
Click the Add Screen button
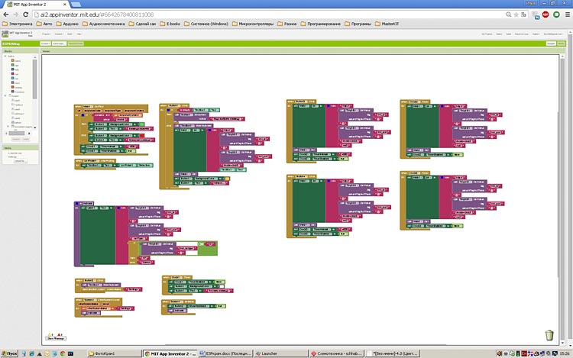tap(59, 44)
